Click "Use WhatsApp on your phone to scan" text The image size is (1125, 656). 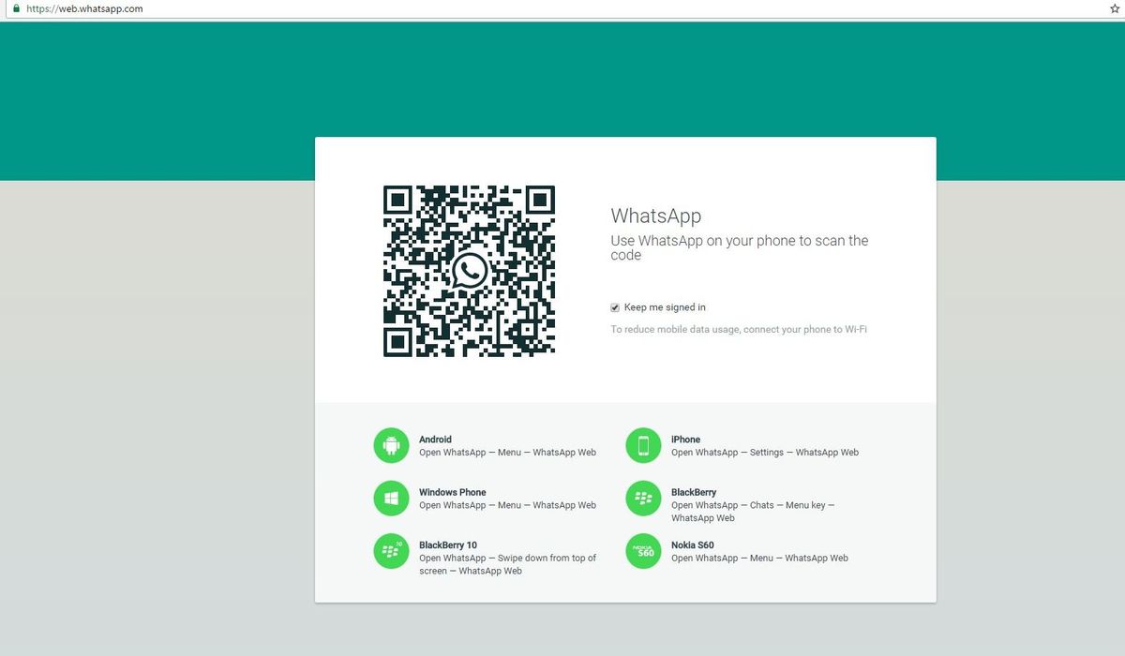tap(740, 247)
